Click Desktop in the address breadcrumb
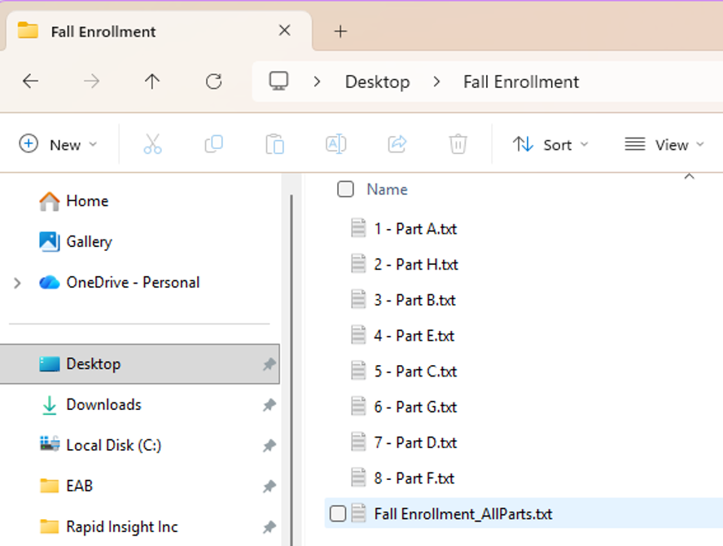Viewport: 723px width, 546px height. pyautogui.click(x=377, y=81)
